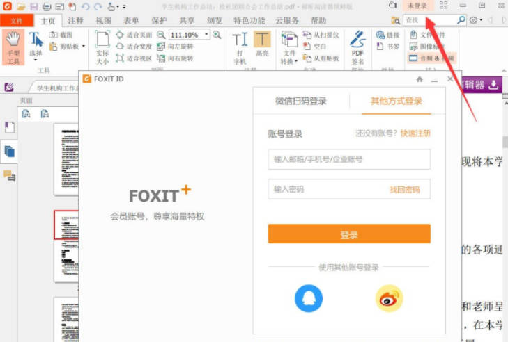Open the File (文件) menu
This screenshot has width=508, height=342.
click(17, 21)
